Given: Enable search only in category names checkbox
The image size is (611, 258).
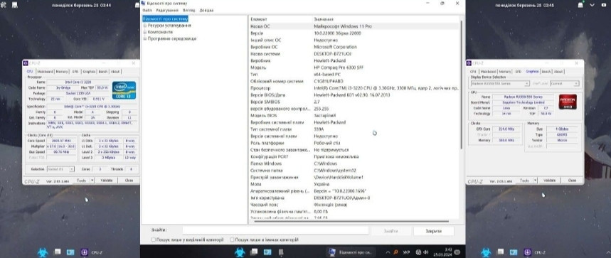Looking at the screenshot, I should click(x=233, y=240).
